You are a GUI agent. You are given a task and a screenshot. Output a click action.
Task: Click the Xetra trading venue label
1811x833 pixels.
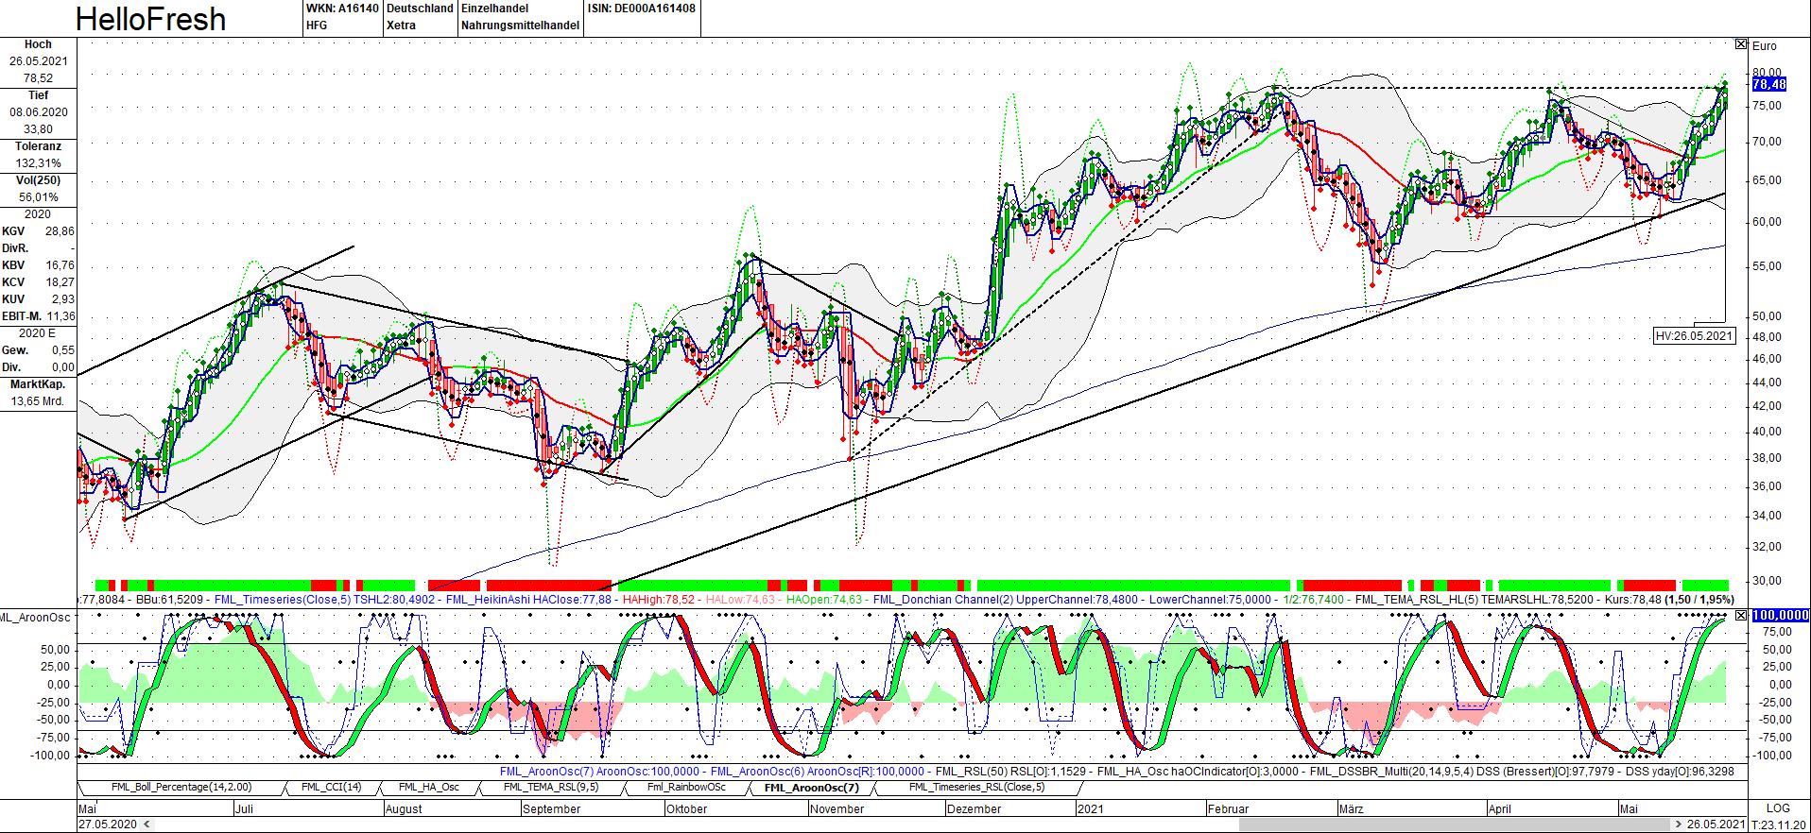coord(401,25)
